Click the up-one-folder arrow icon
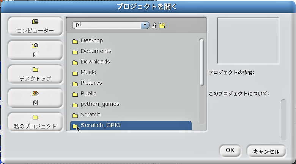Screen dimensions: 296x164 coord(154,25)
